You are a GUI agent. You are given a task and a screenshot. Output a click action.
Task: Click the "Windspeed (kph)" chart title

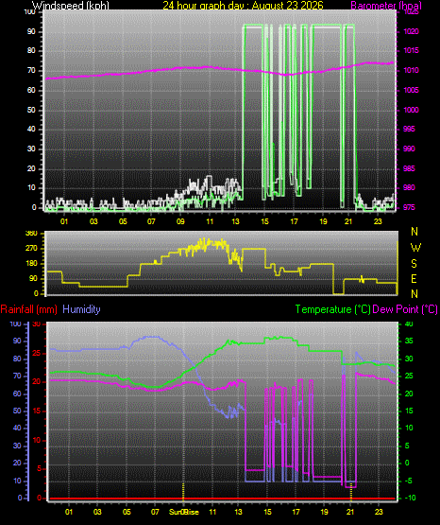coord(71,6)
